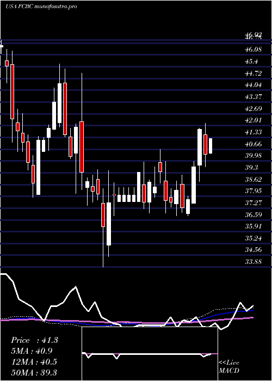Click the large white candle peaking near 41.33

click(200, 148)
